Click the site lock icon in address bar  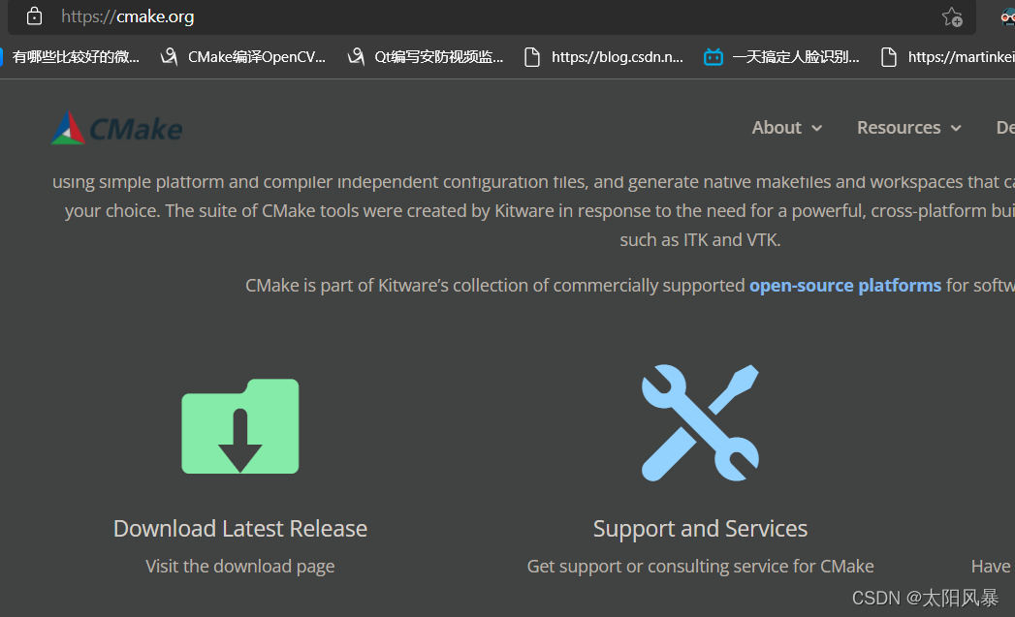click(x=34, y=16)
